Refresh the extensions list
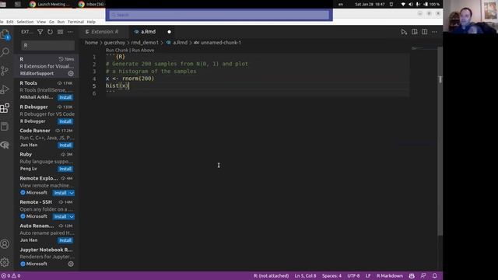 click(50, 32)
